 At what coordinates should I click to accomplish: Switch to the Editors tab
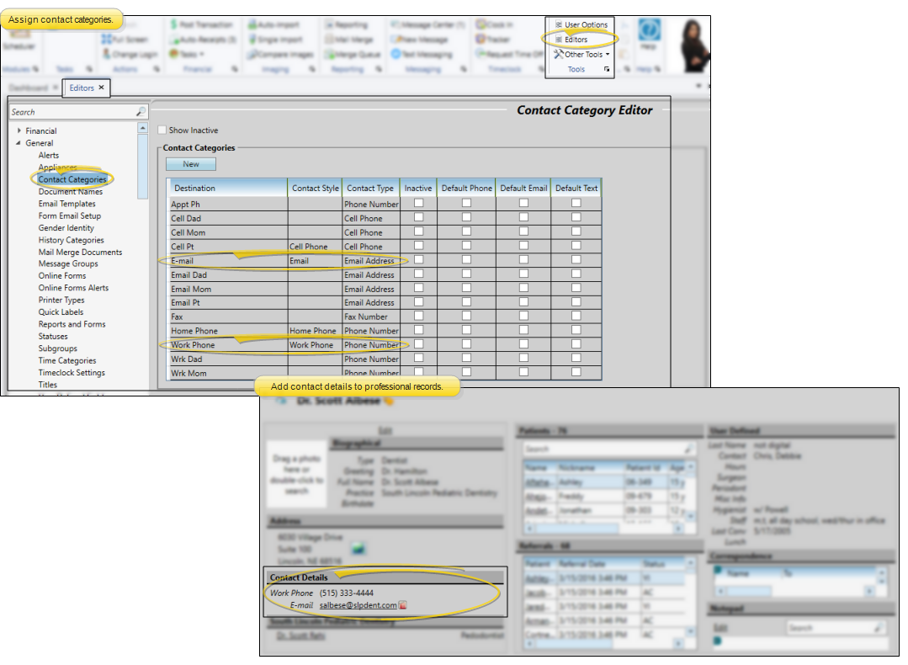click(82, 88)
